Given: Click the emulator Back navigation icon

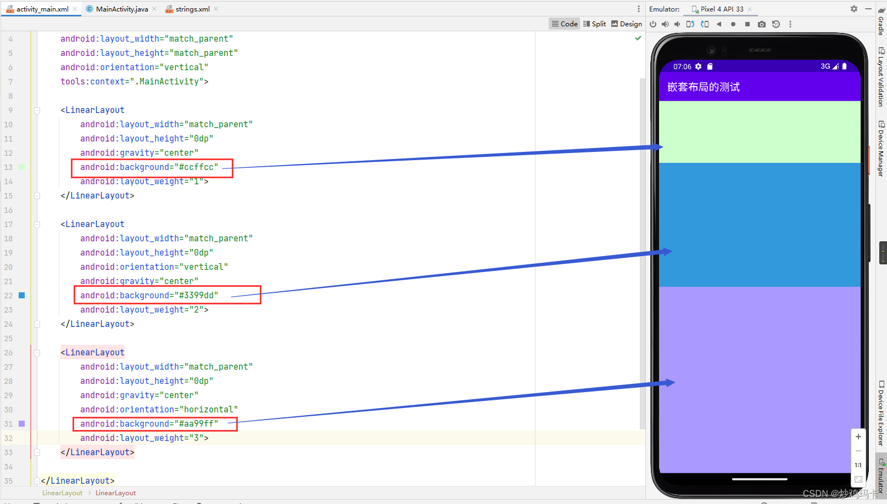Looking at the screenshot, I should [x=718, y=24].
